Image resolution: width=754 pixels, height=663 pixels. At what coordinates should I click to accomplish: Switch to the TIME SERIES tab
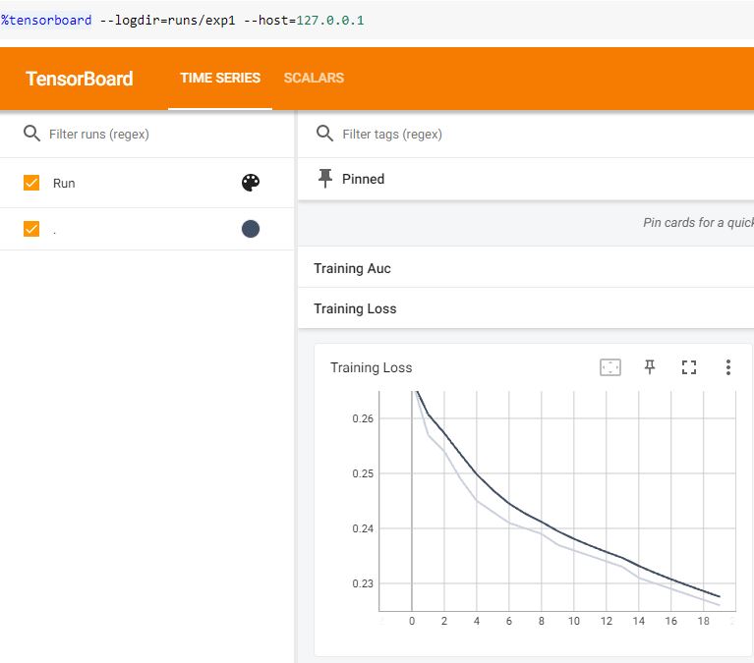click(x=220, y=78)
